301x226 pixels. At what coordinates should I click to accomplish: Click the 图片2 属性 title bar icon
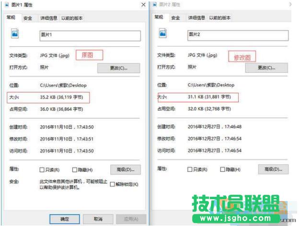pos(155,4)
